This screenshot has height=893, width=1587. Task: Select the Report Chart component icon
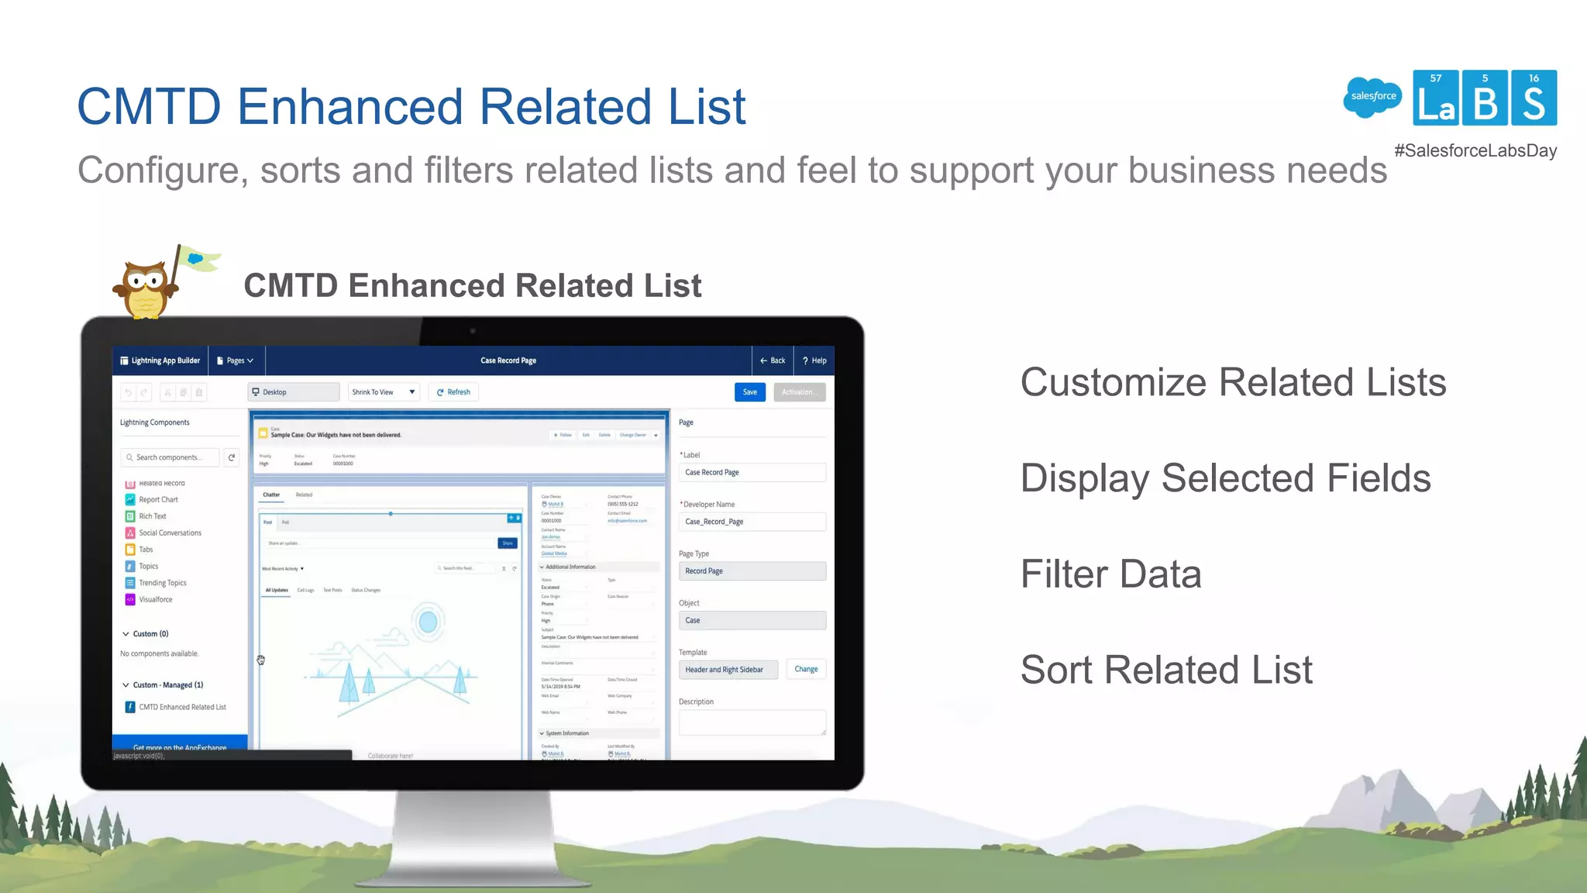click(130, 500)
